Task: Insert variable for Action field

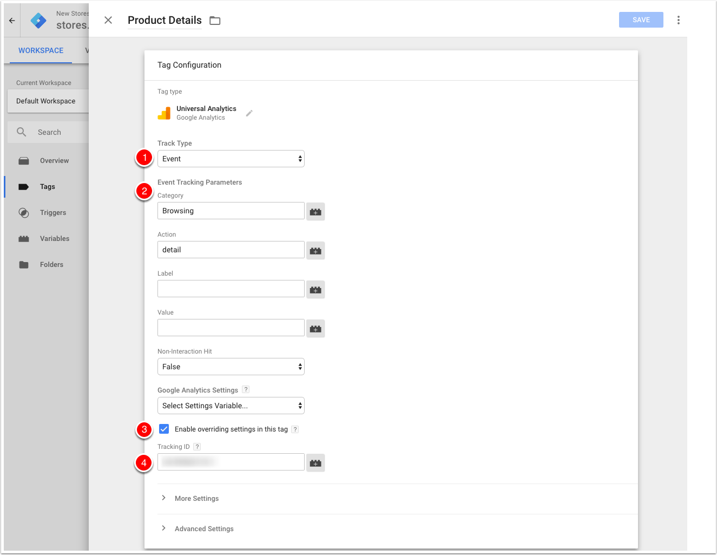Action: point(315,251)
